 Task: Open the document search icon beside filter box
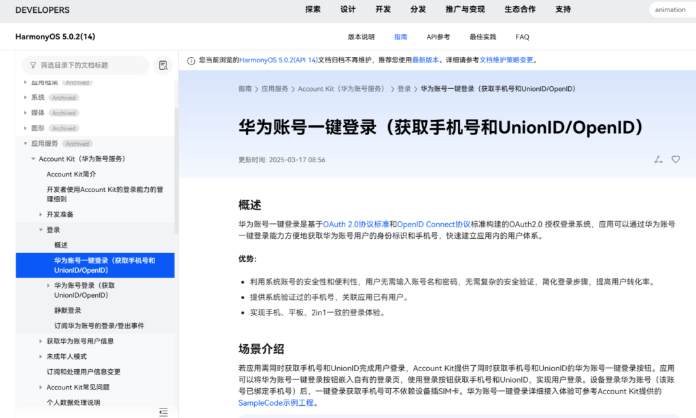[x=162, y=64]
